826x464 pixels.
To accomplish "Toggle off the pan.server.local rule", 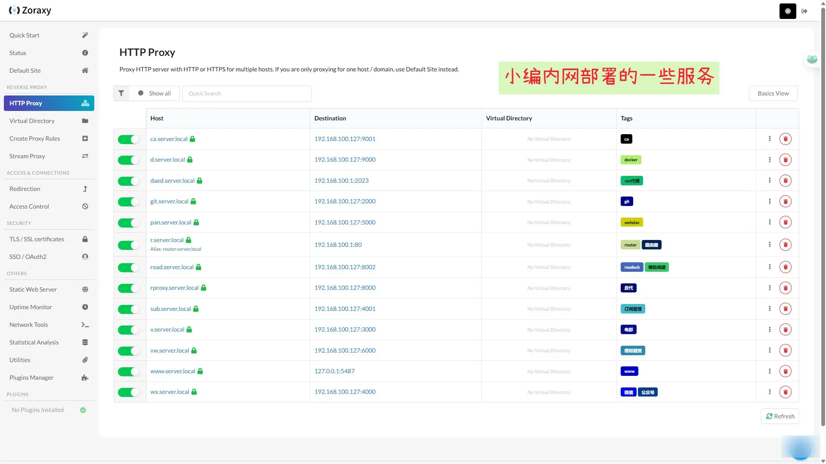I will click(x=129, y=223).
